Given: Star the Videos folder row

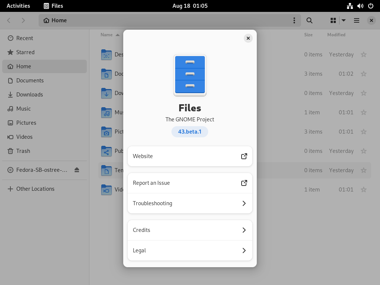Looking at the screenshot, I should pos(364,190).
